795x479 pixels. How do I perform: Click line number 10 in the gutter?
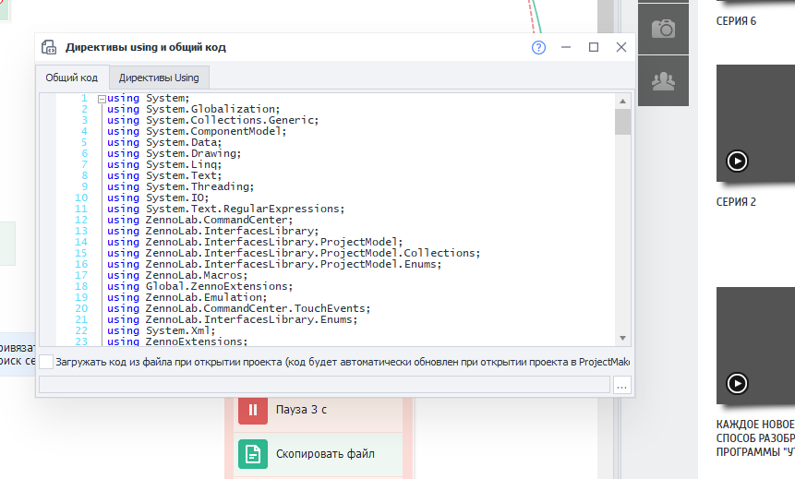tap(81, 198)
